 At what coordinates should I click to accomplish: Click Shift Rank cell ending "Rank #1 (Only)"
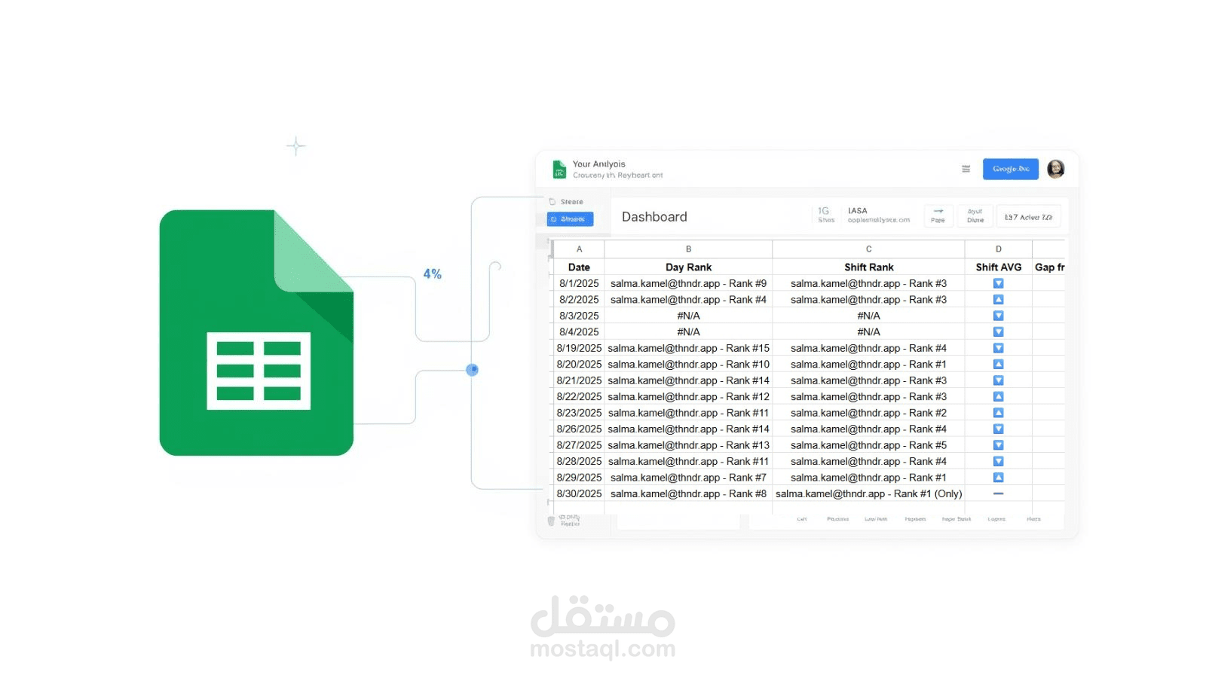(868, 493)
